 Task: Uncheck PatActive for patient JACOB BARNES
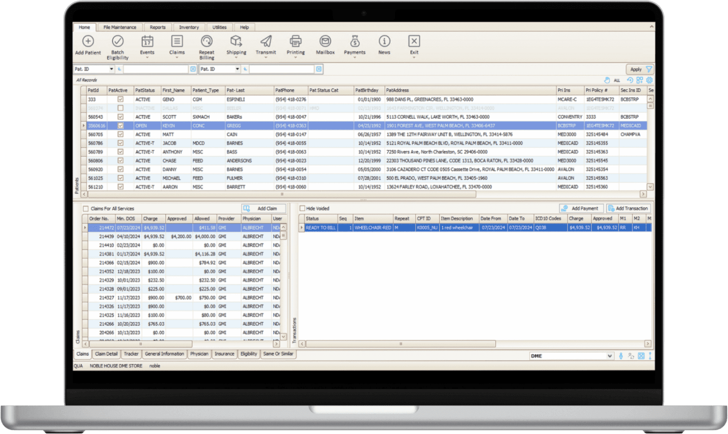(x=120, y=143)
